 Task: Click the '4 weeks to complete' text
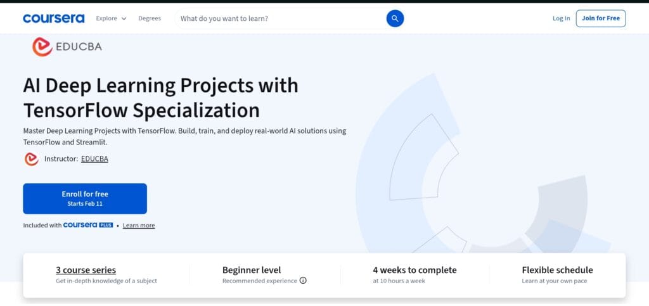[x=414, y=270]
